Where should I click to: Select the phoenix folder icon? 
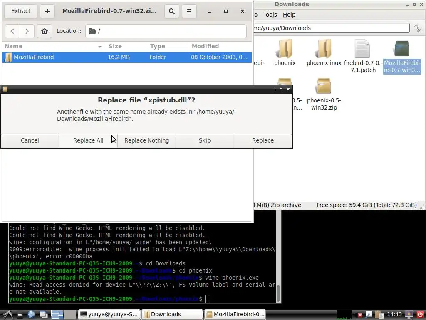[x=285, y=49]
